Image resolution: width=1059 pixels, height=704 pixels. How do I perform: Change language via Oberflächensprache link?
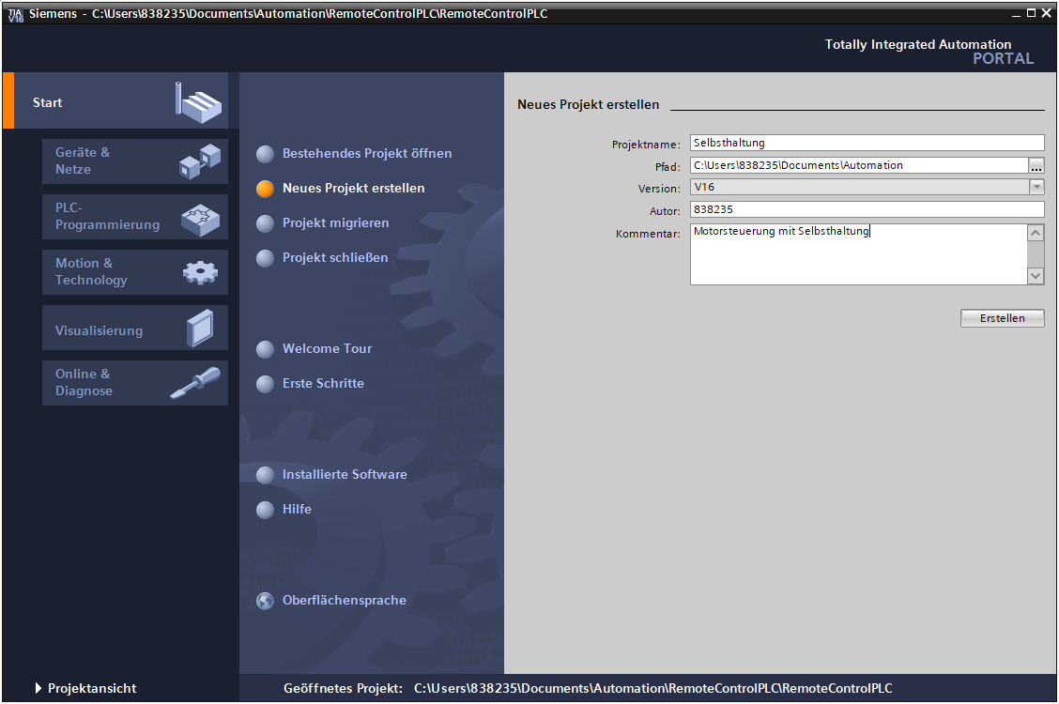344,600
